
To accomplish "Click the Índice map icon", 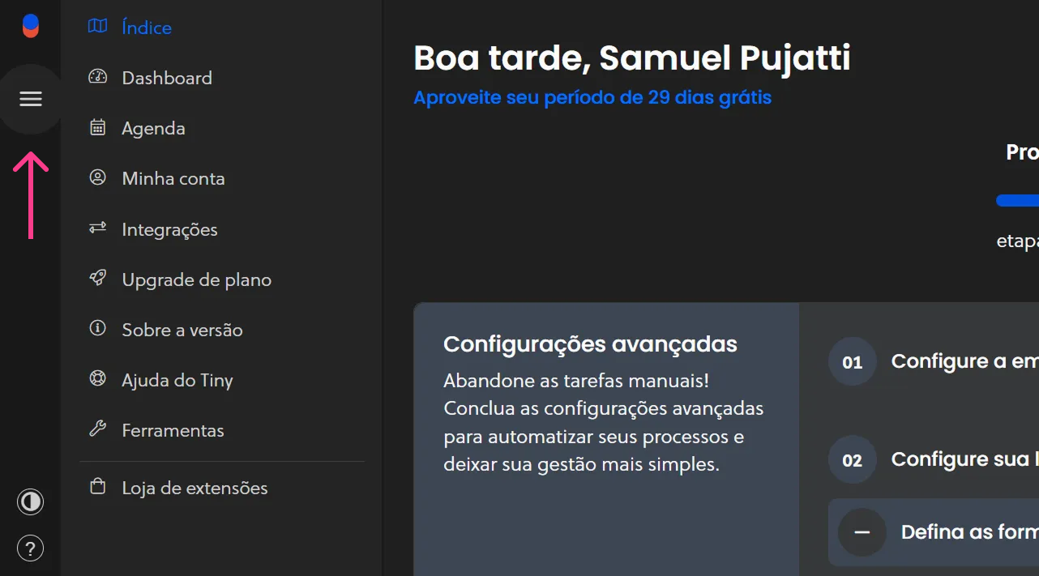I will 98,27.
